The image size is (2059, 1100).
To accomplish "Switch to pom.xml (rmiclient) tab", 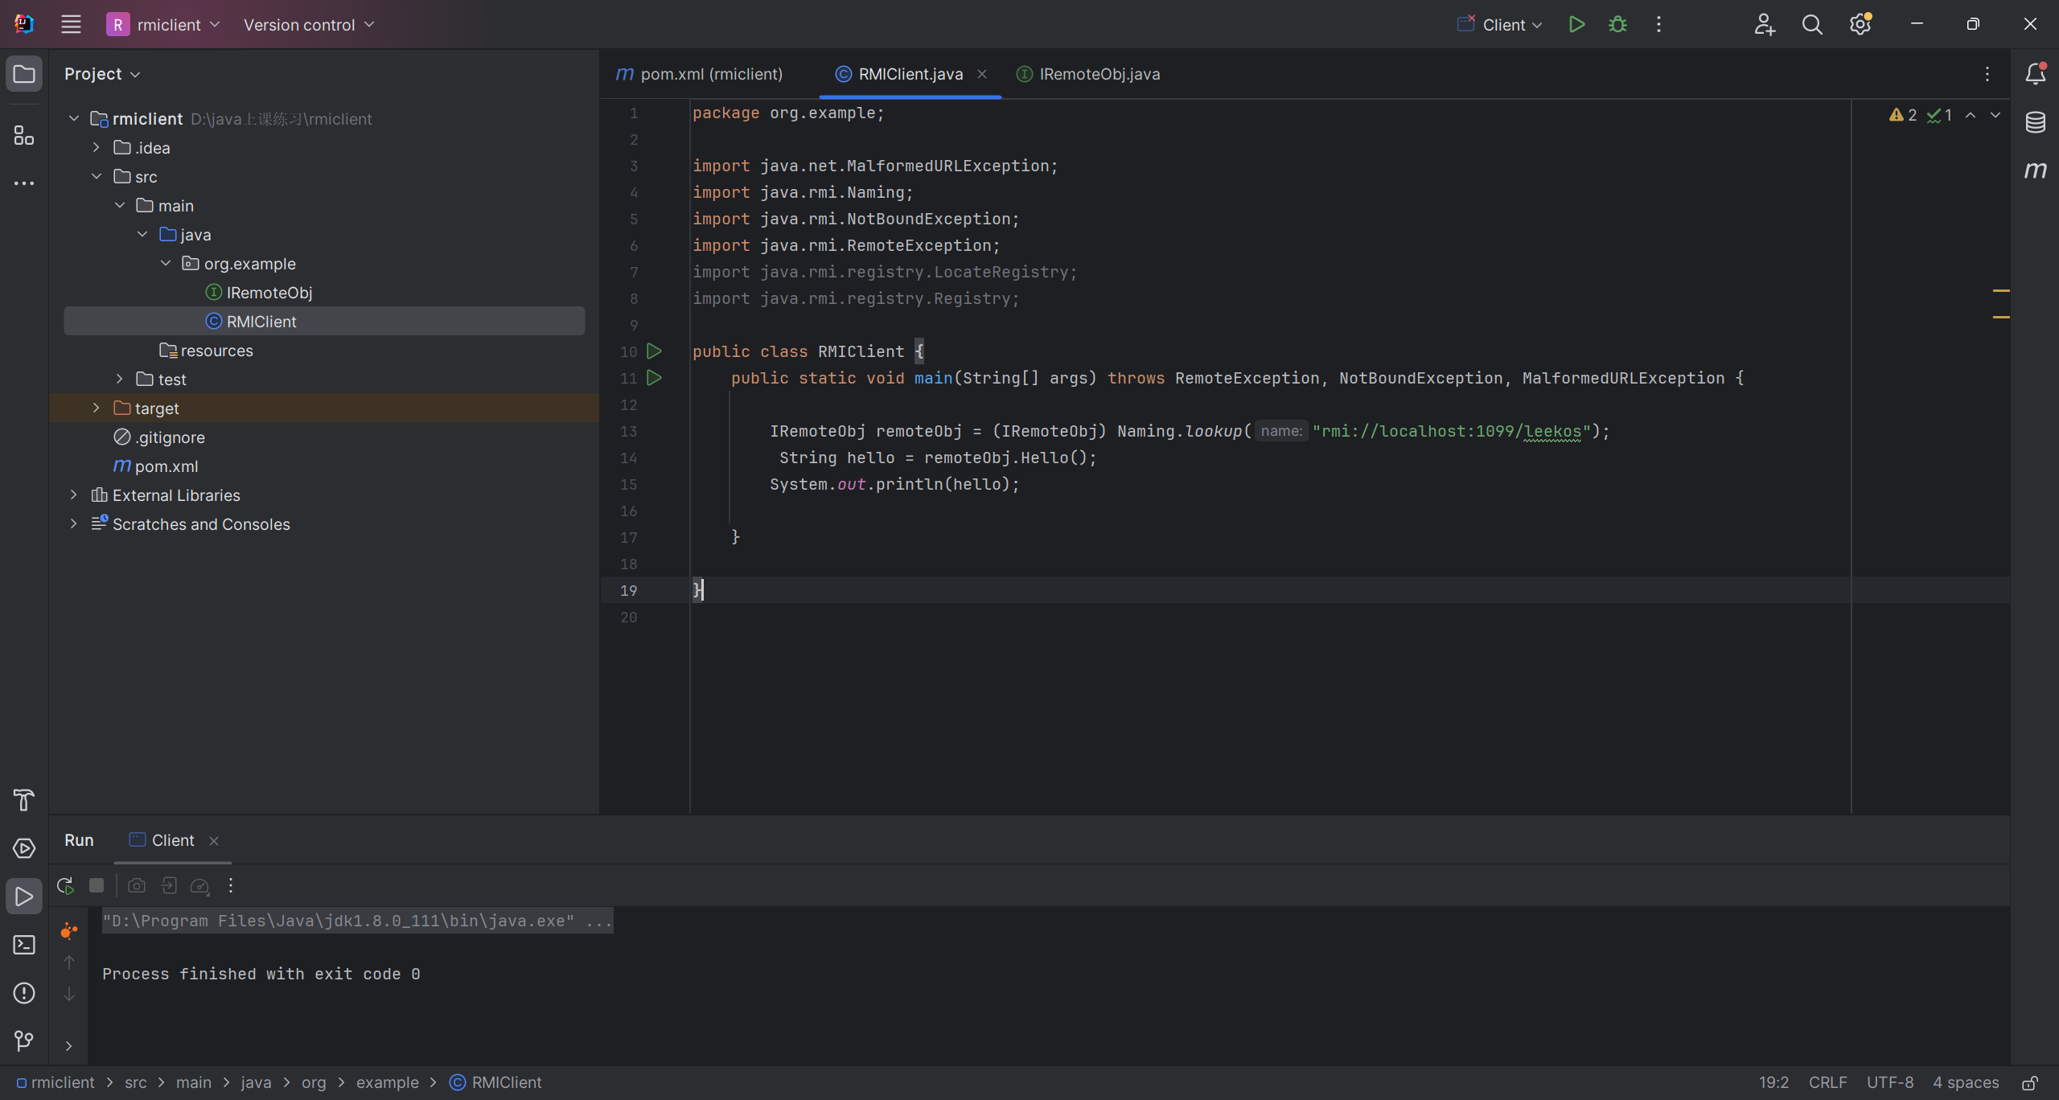I will point(700,74).
